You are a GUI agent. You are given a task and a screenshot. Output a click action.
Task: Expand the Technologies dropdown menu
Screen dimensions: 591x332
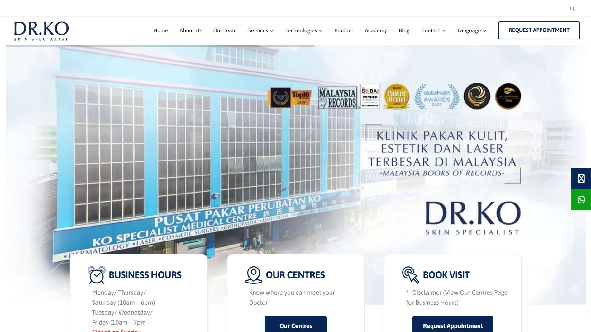coord(304,30)
